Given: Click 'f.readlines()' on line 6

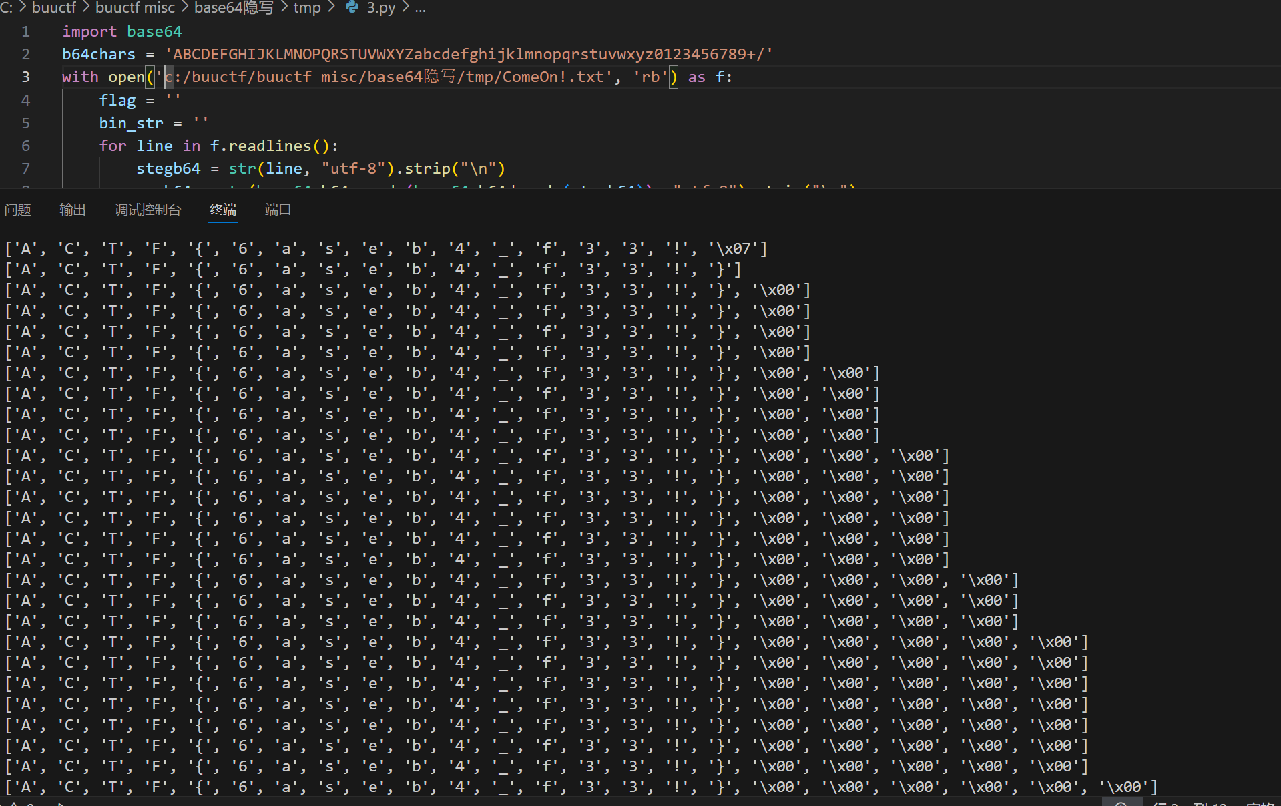Looking at the screenshot, I should pos(270,146).
